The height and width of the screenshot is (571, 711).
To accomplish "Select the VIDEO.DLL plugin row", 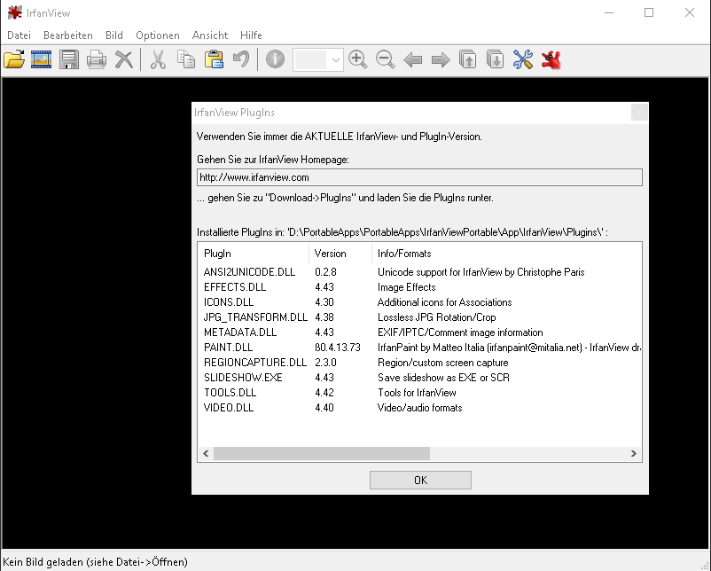I will tap(419, 408).
